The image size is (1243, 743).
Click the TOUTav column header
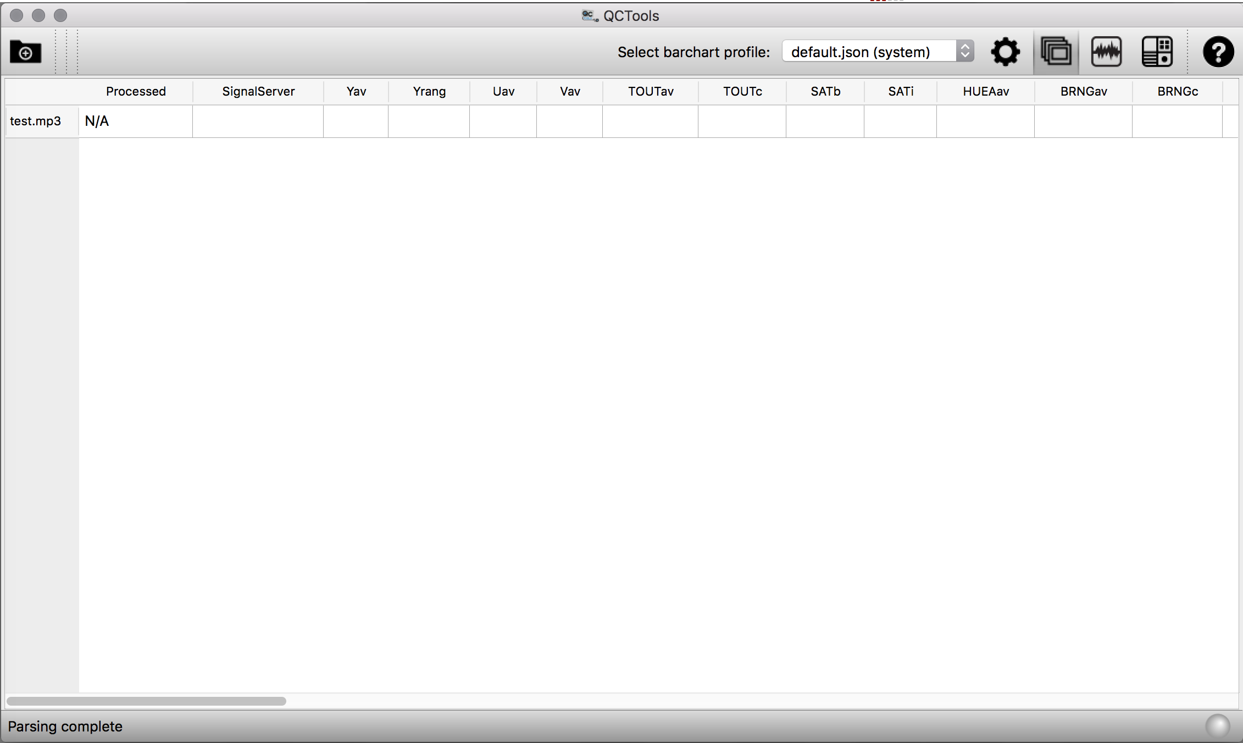(651, 91)
